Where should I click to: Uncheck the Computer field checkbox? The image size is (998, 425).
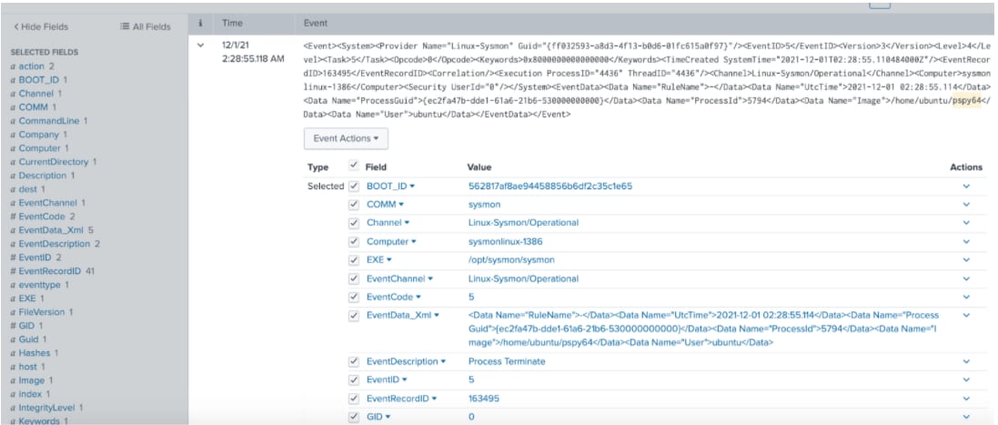click(354, 241)
